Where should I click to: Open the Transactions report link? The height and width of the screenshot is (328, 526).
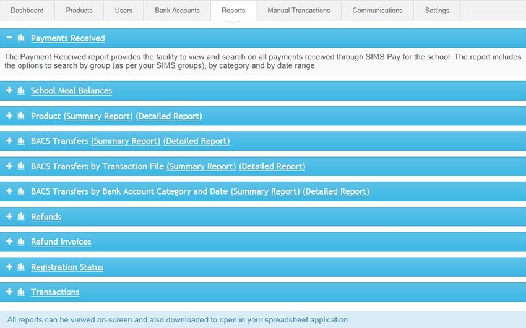tap(55, 292)
